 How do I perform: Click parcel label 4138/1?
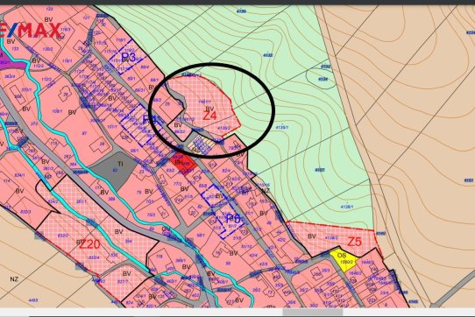[x=347, y=207]
